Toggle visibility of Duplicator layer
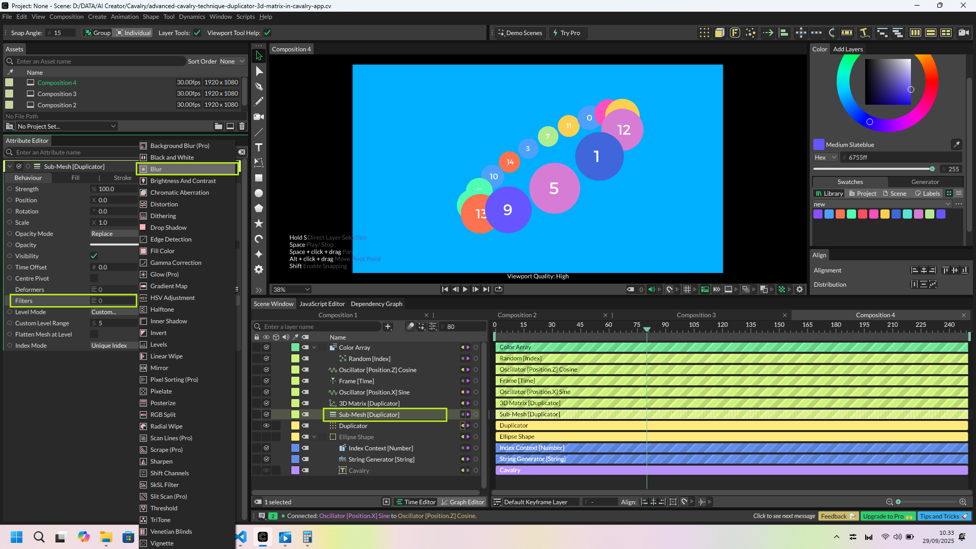The height and width of the screenshot is (549, 976). (x=266, y=425)
